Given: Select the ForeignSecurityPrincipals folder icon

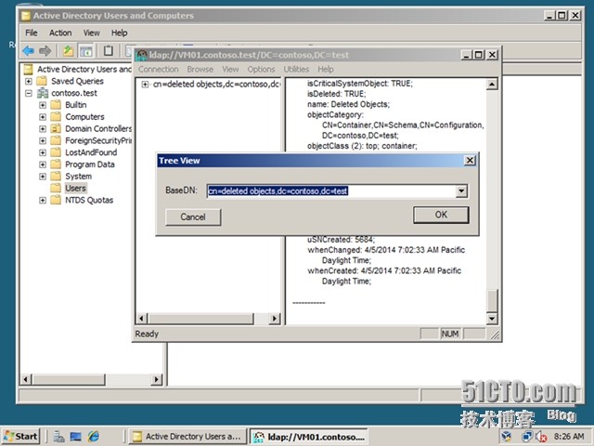Looking at the screenshot, I should [x=56, y=140].
